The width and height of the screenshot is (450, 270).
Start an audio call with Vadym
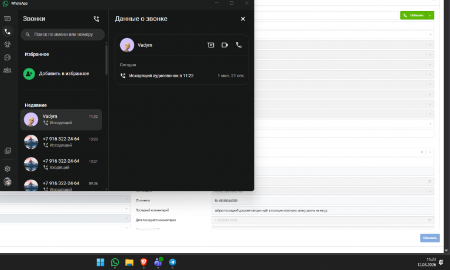[x=239, y=45]
